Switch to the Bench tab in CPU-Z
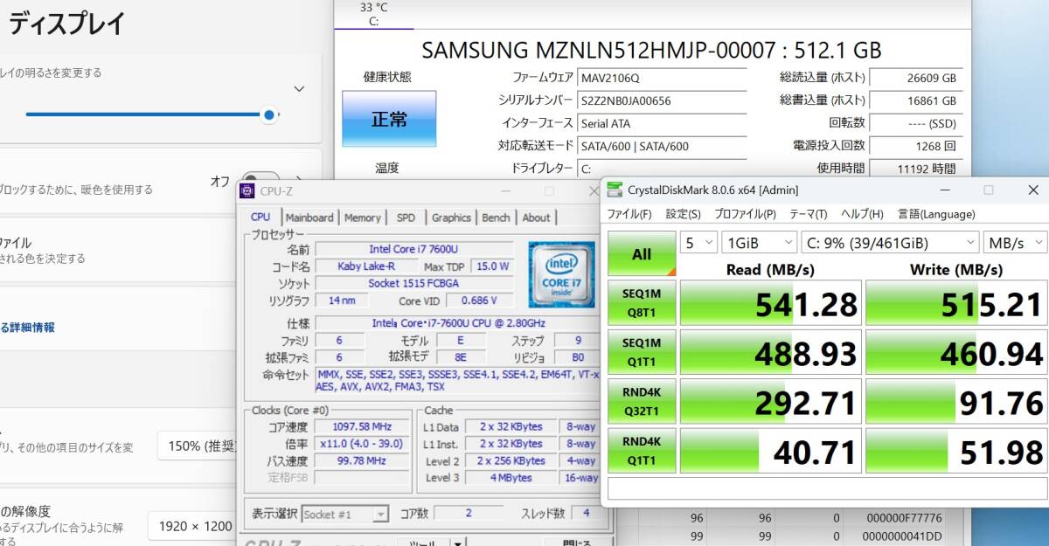The width and height of the screenshot is (1049, 546). pos(496,218)
